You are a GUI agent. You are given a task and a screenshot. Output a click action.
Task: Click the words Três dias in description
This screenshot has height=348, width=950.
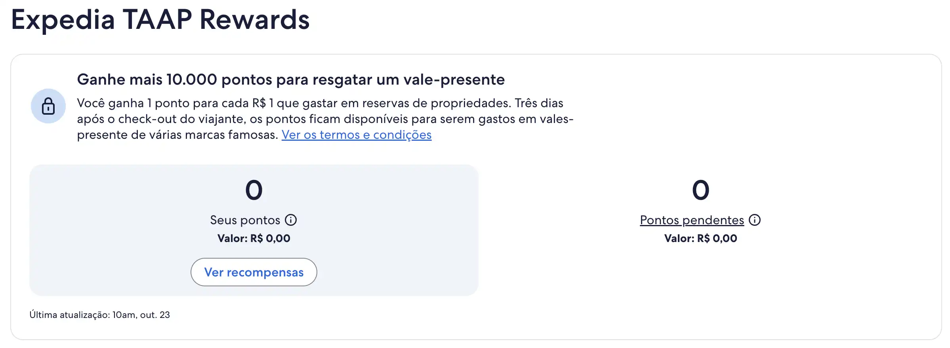coord(539,103)
